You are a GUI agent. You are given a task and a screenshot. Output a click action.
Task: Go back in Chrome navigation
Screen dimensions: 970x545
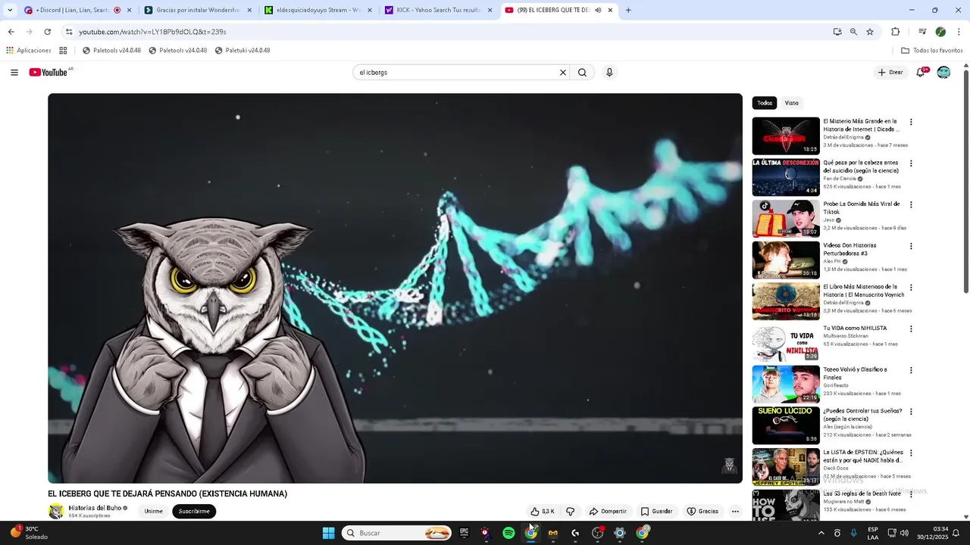[11, 32]
